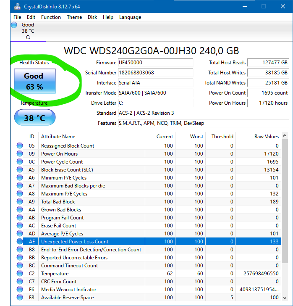Click Power On Count value 1695 count
This screenshot has width=293, height=306.
point(268,93)
